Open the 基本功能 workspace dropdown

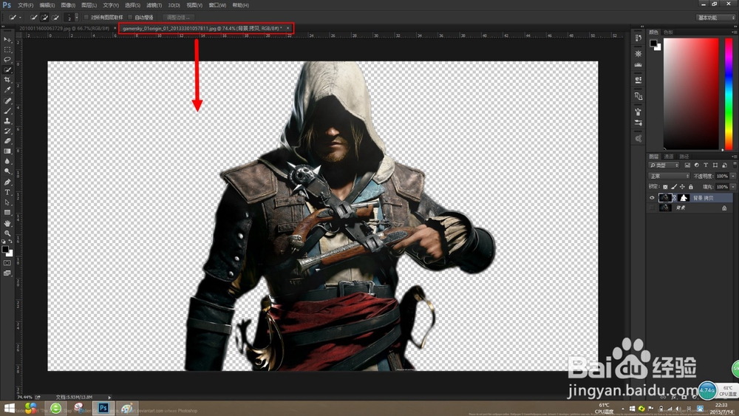pyautogui.click(x=715, y=18)
